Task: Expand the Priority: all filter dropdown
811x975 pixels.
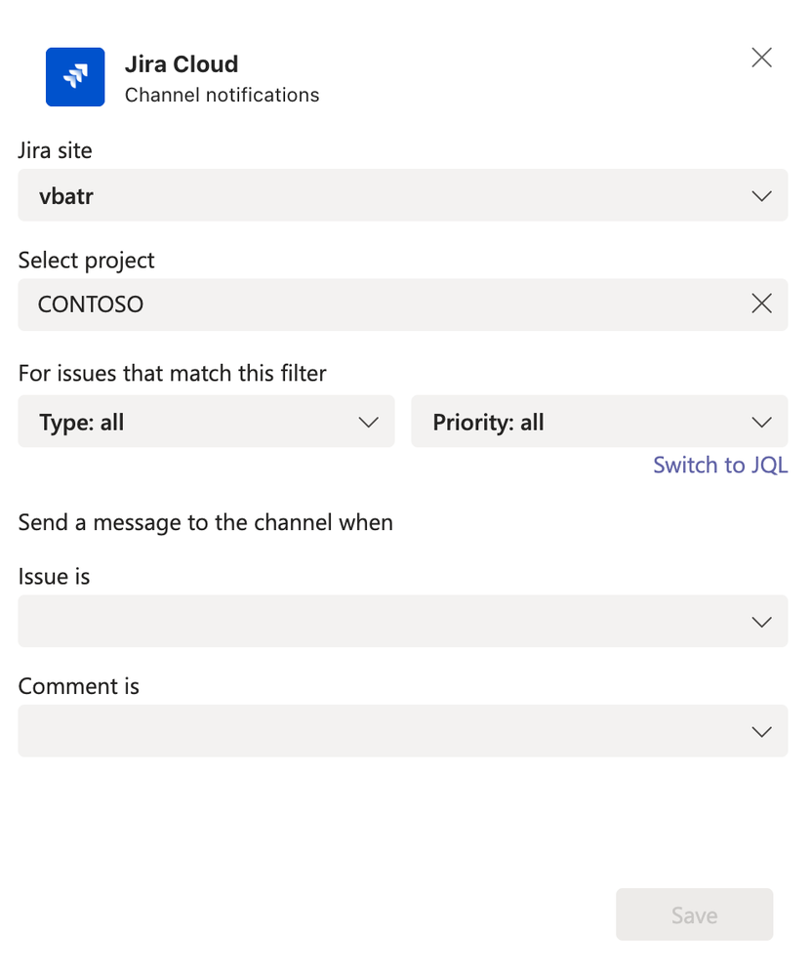Action: (x=599, y=422)
